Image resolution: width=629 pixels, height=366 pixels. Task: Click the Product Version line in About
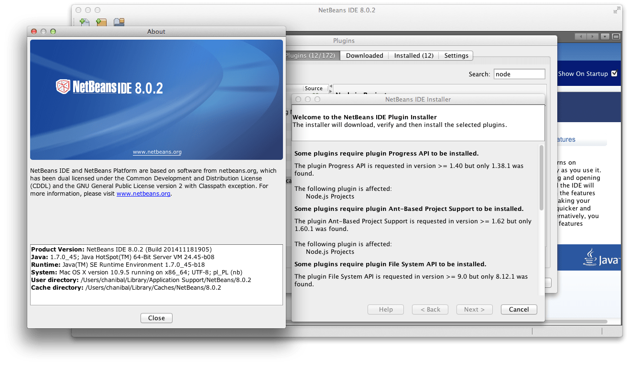click(x=121, y=249)
